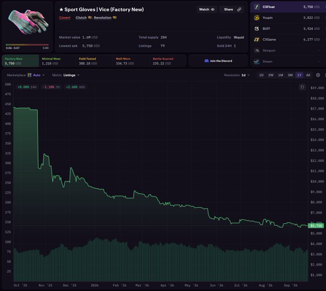This screenshot has width=326, height=291.
Task: Switch to Battle-Scarred wear tab
Action: [168, 61]
